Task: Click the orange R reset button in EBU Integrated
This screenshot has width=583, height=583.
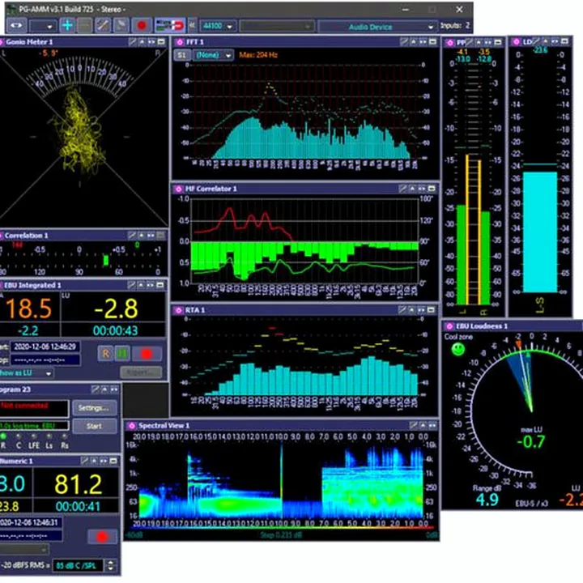Action: point(105,354)
